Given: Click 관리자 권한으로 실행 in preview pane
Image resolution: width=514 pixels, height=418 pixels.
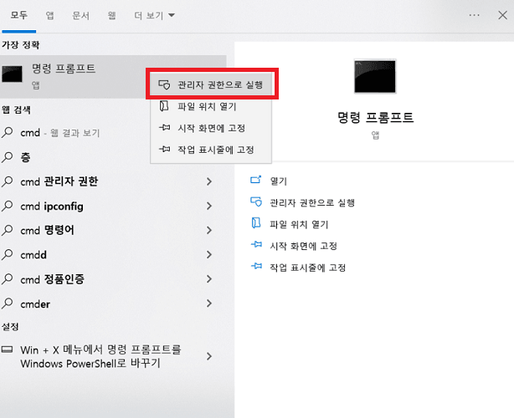Looking at the screenshot, I should 312,202.
